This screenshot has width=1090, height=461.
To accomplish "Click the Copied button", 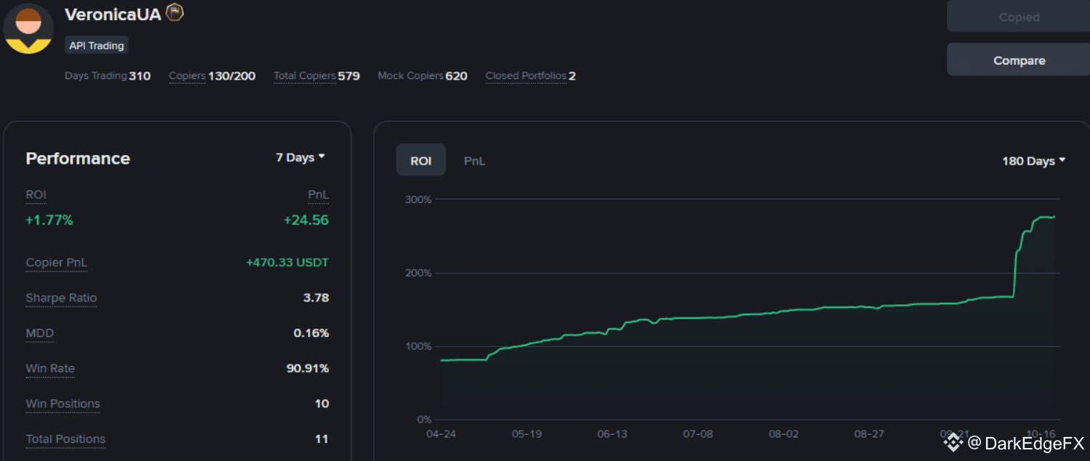I will tap(1018, 17).
